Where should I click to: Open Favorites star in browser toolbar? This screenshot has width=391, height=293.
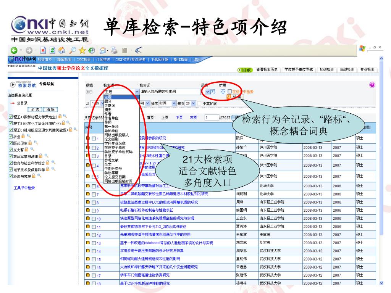(x=82, y=50)
